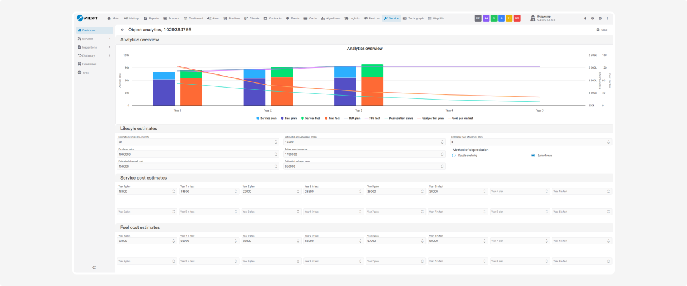Collapse the sidebar with the double chevron
687x286 pixels.
[94, 267]
